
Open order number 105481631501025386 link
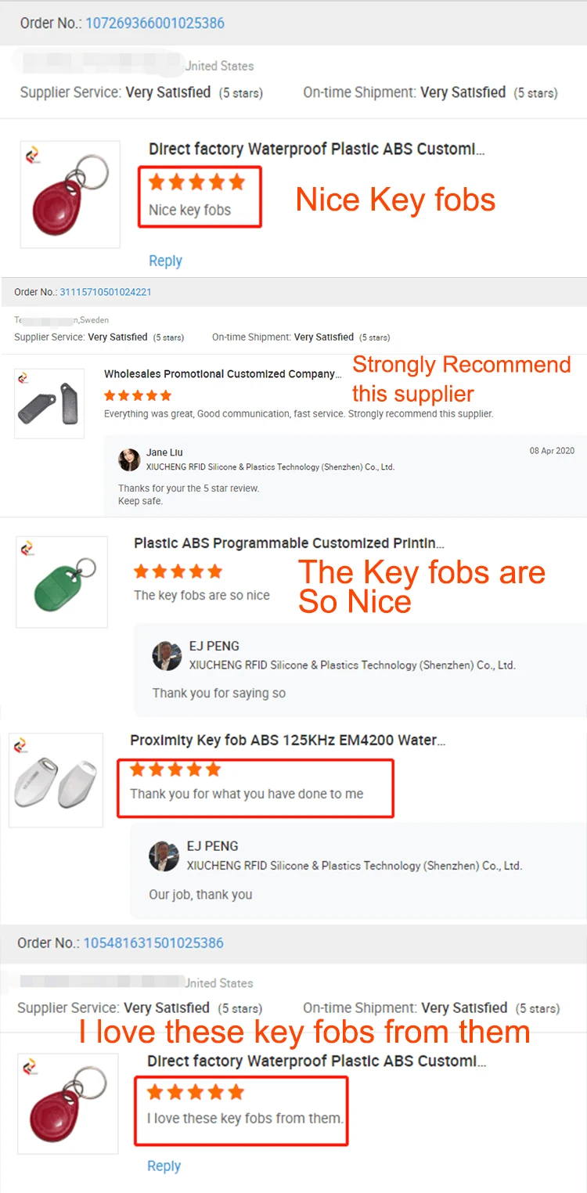(x=153, y=943)
